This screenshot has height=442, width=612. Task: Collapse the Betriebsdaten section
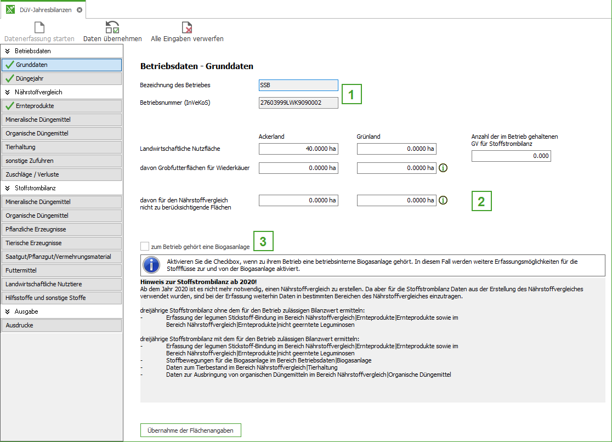(8, 51)
